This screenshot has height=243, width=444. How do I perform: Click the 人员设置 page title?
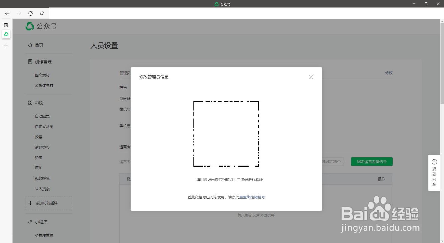click(104, 46)
